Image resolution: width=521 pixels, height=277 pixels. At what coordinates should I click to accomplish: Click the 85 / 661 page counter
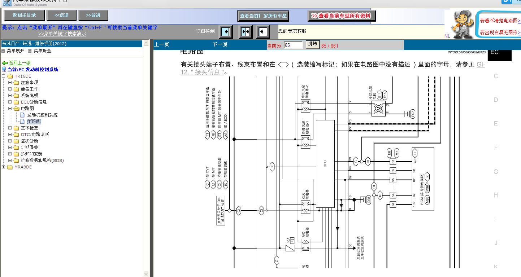330,46
